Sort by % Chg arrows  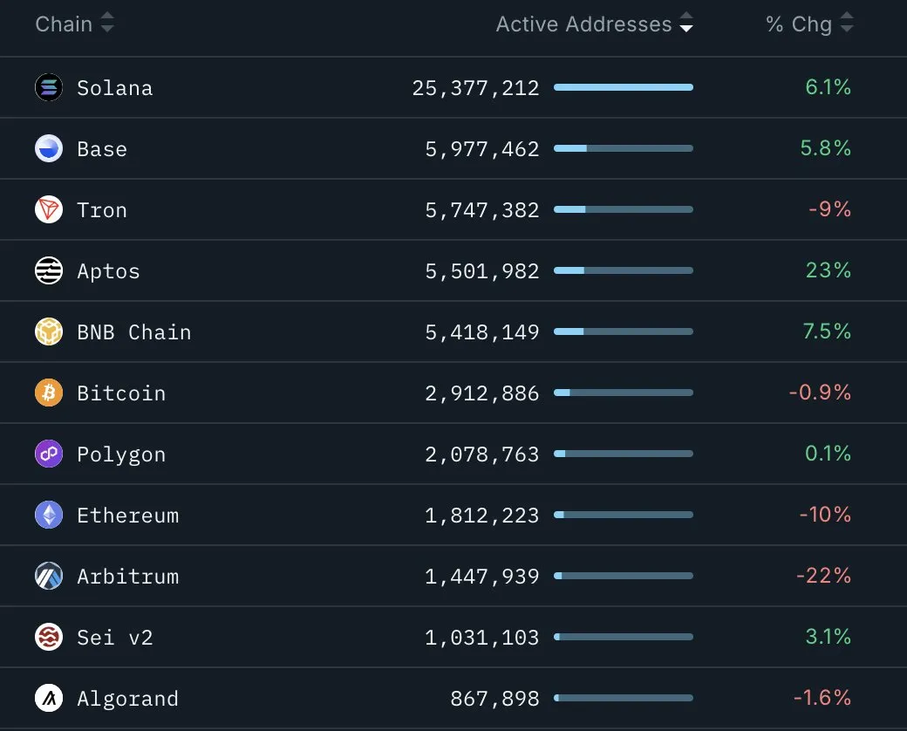tap(847, 23)
